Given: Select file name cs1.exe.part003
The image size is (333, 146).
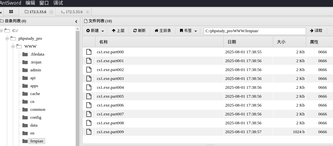Looking at the screenshot, I should [110, 79].
